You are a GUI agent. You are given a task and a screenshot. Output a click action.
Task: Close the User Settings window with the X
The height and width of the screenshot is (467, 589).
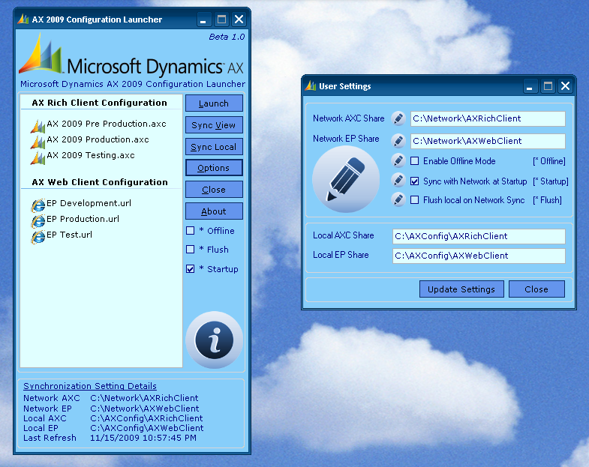point(565,86)
